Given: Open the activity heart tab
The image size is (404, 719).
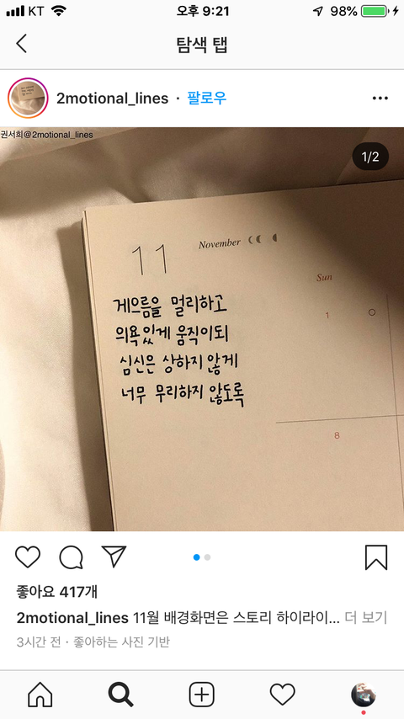Looking at the screenshot, I should click(282, 695).
